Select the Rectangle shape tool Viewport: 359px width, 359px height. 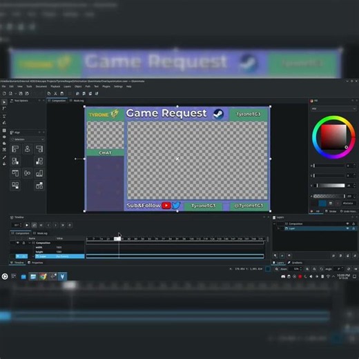coord(4,130)
